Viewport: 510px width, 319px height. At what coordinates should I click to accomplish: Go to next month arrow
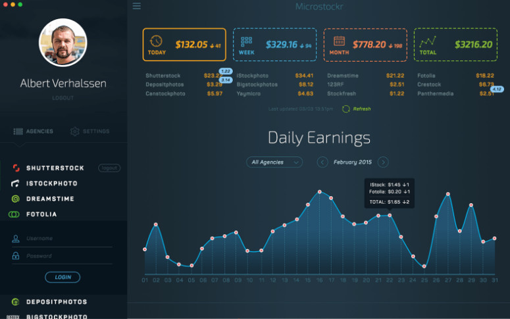[383, 162]
